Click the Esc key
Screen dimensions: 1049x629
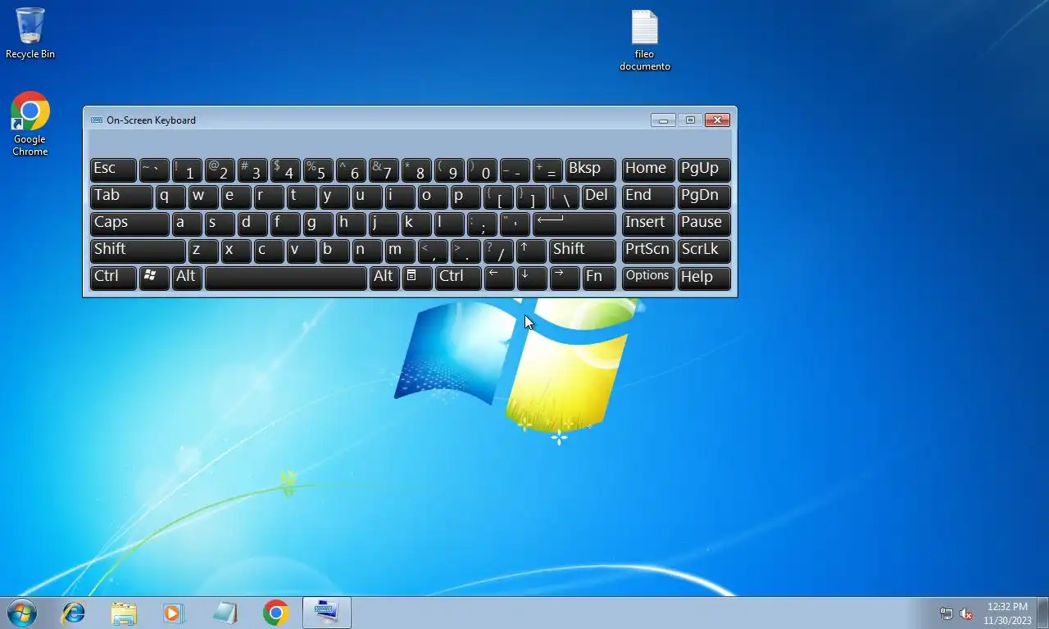coord(113,170)
